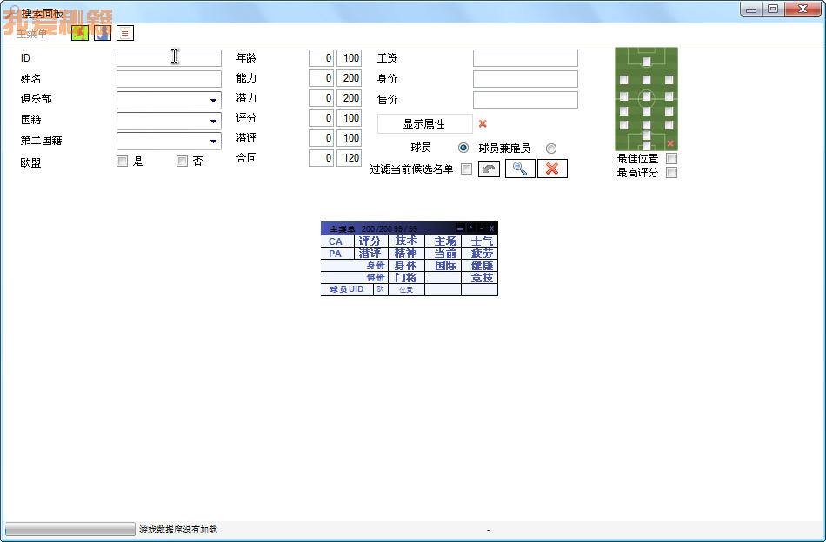Click the large red X clear button
This screenshot has height=542, width=826.
pyautogui.click(x=552, y=169)
